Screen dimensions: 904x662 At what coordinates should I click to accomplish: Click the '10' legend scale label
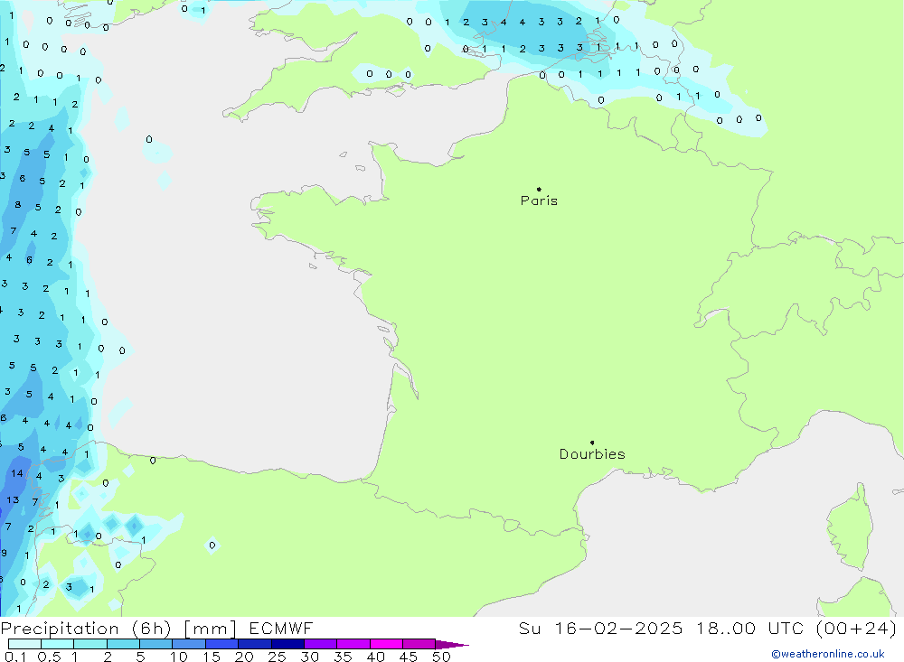[x=179, y=657]
